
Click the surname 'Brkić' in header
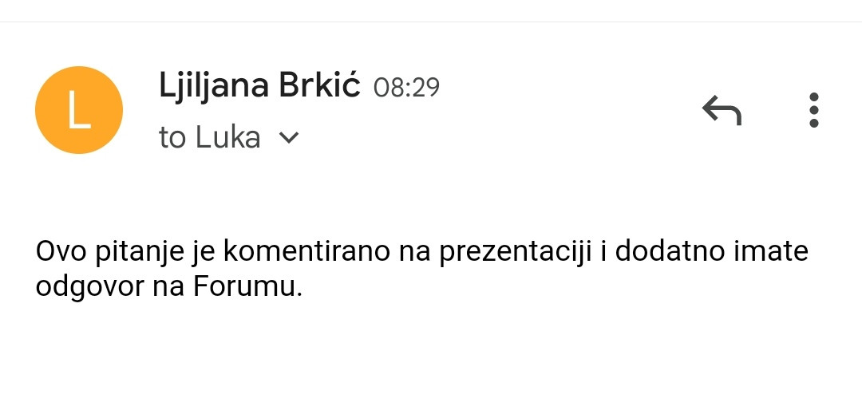(x=320, y=87)
